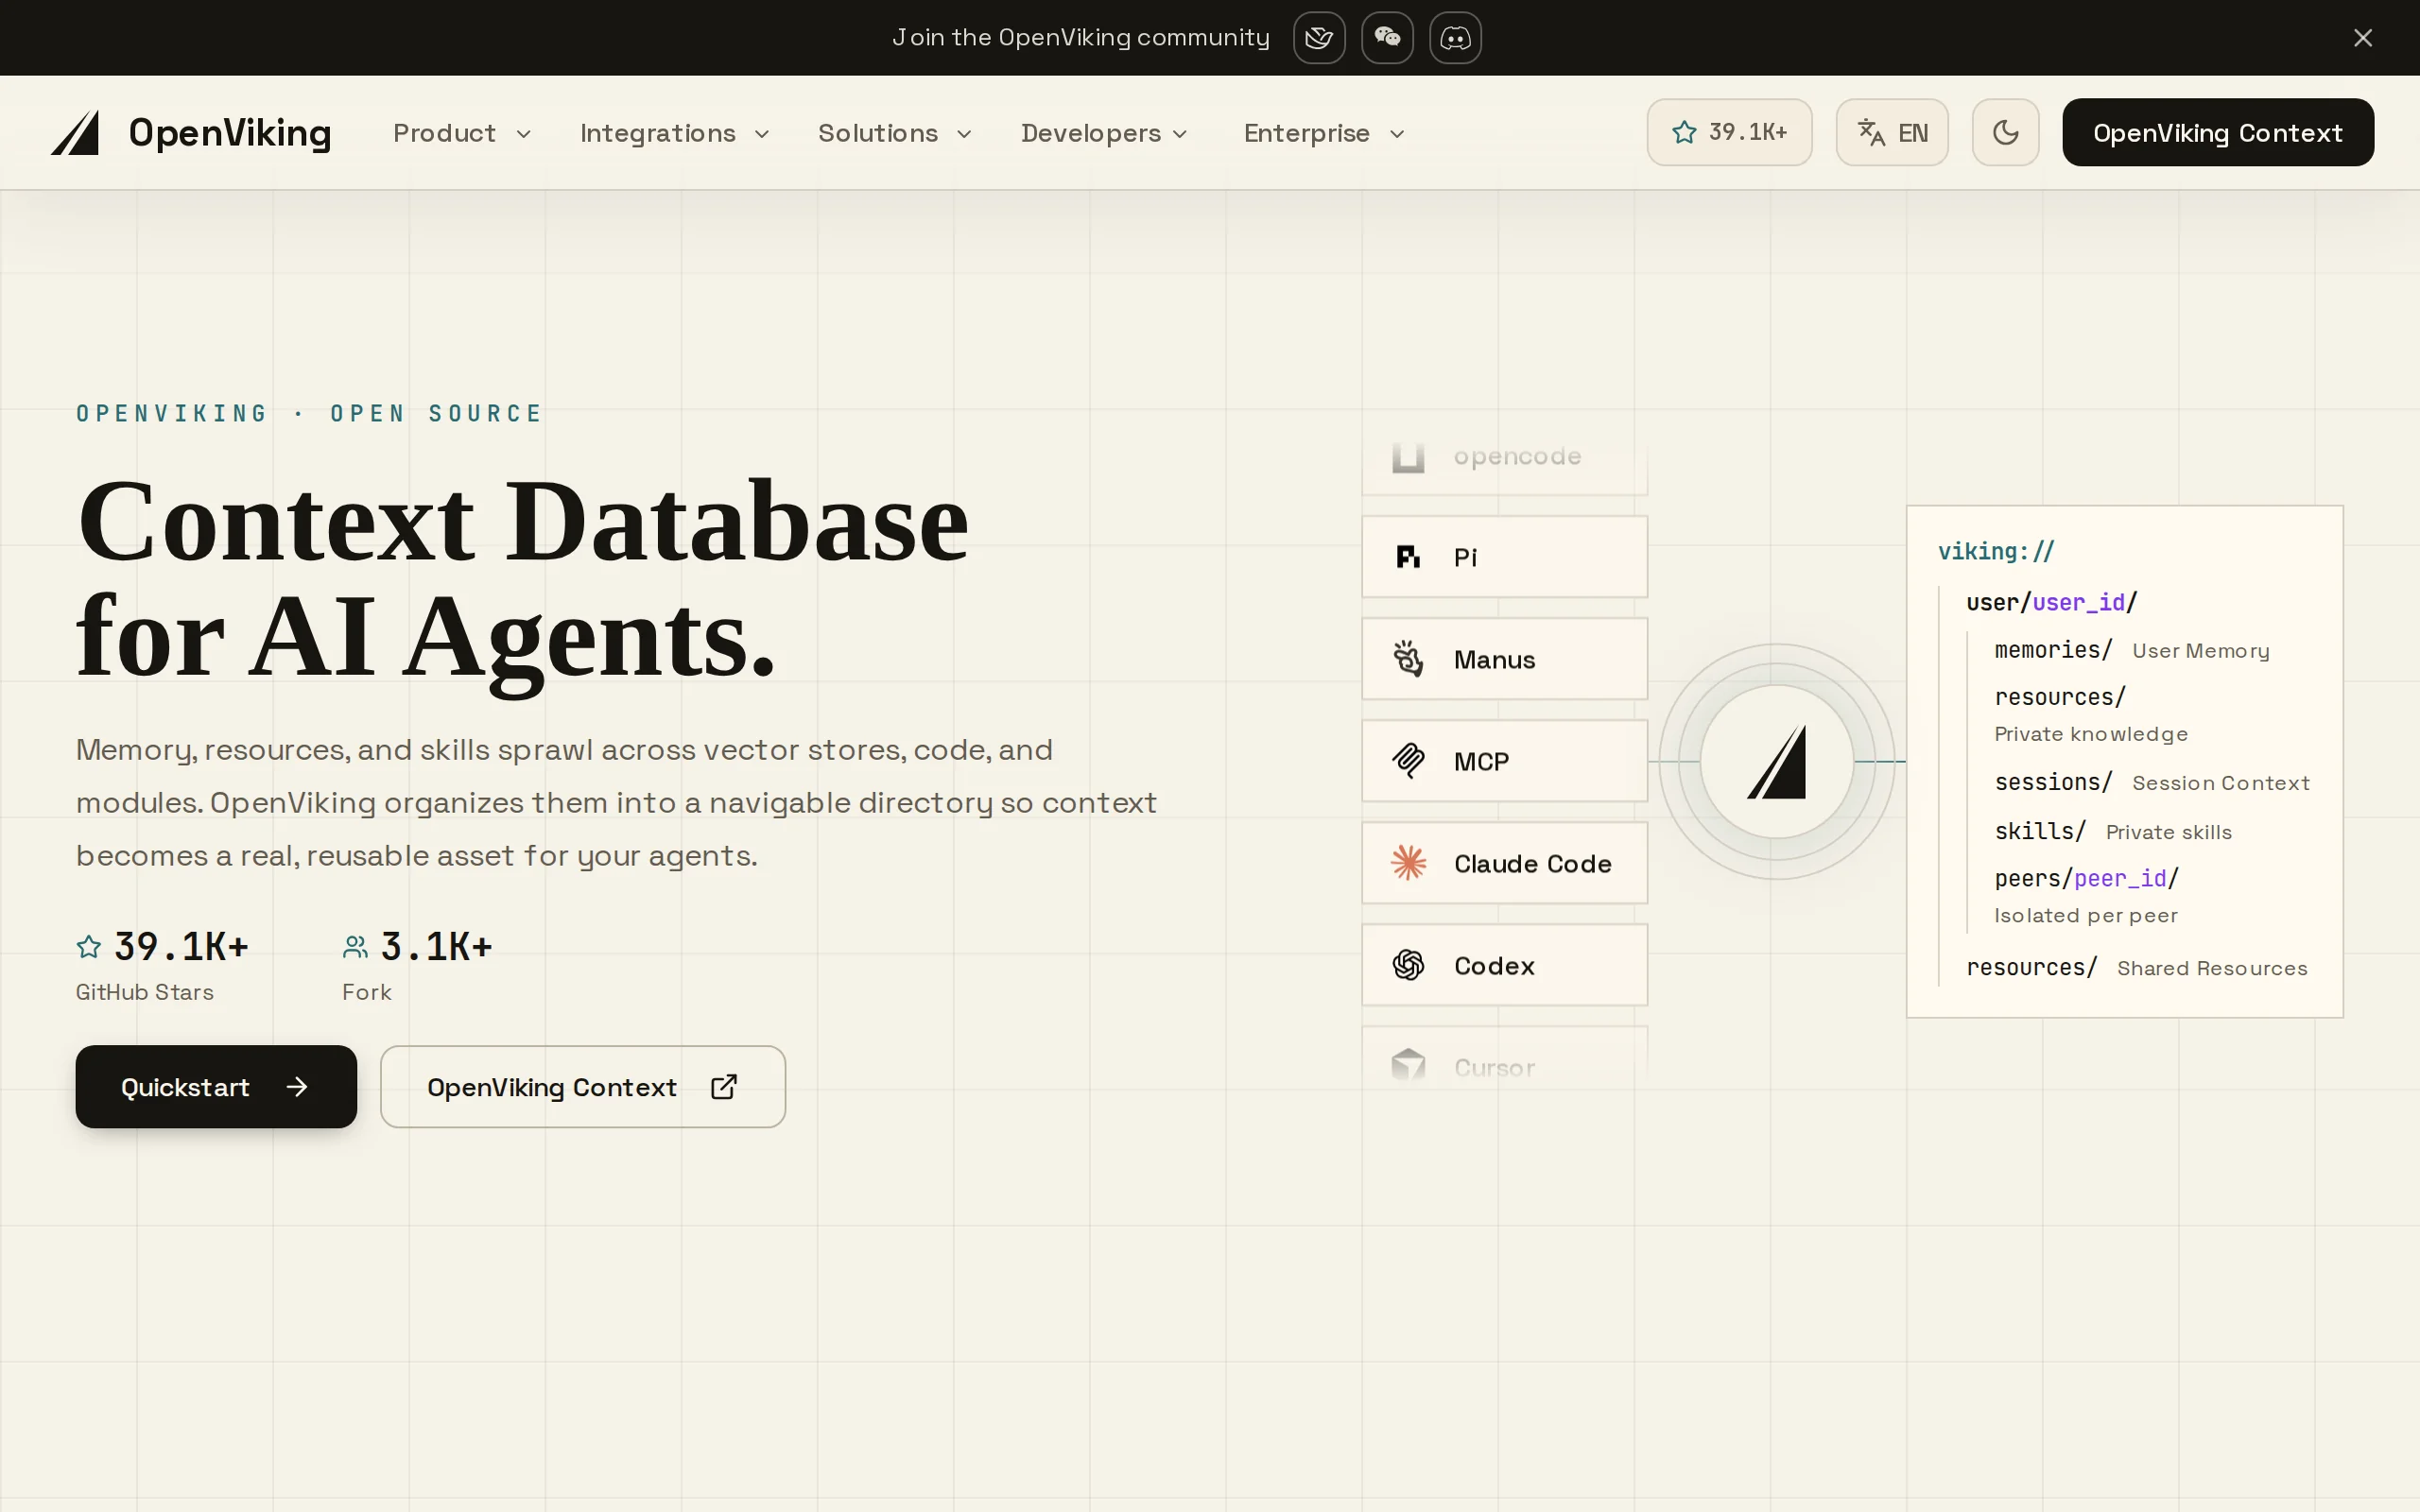2420x1512 pixels.
Task: Click the Shared Resources label
Action: (x=2212, y=968)
